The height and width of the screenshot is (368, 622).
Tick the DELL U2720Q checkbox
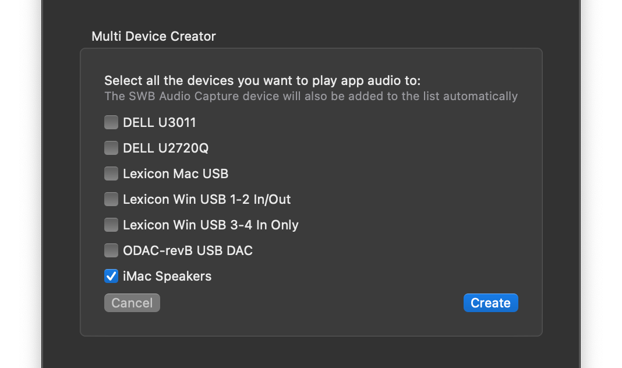click(x=111, y=148)
